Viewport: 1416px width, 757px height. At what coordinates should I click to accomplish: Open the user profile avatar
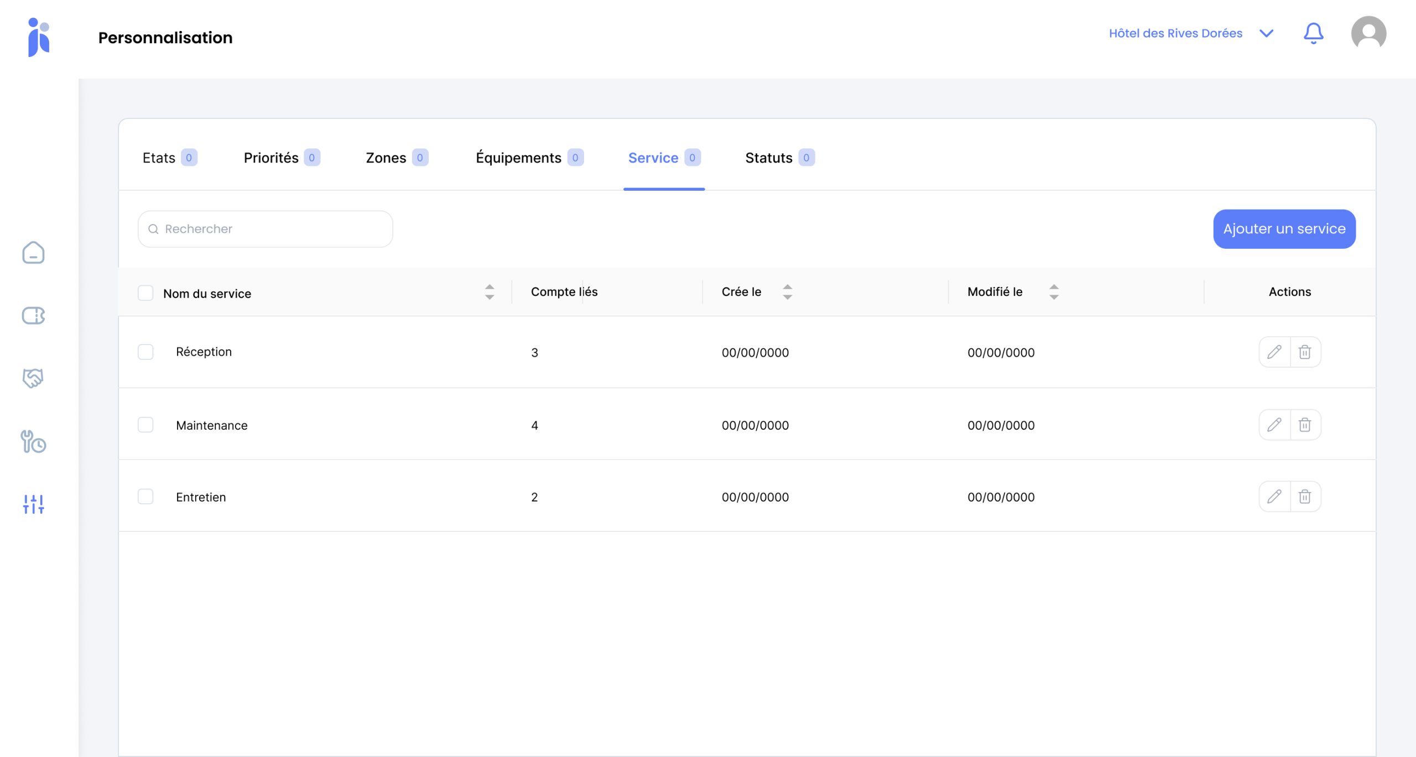tap(1368, 34)
